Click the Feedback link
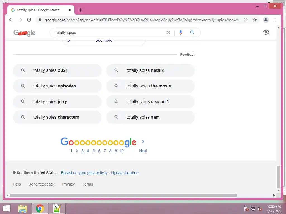Image resolution: width=286 pixels, height=214 pixels. coord(187,55)
